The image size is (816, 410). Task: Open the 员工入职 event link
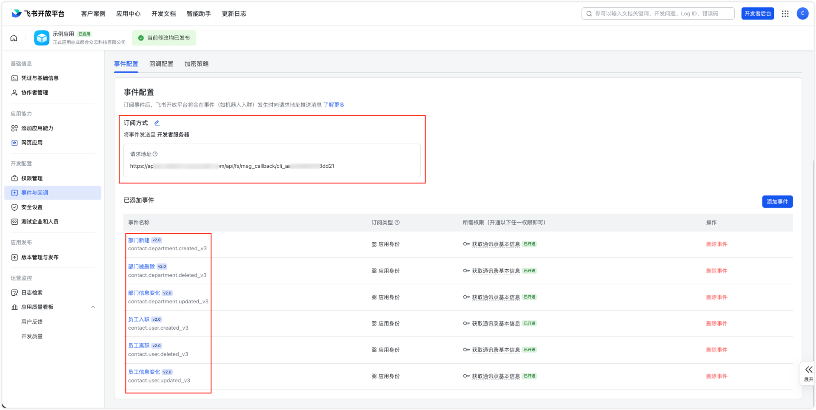(x=139, y=320)
